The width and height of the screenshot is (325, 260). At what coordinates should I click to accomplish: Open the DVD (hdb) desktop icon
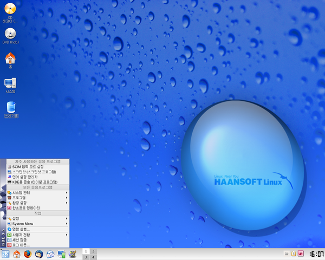coord(10,36)
